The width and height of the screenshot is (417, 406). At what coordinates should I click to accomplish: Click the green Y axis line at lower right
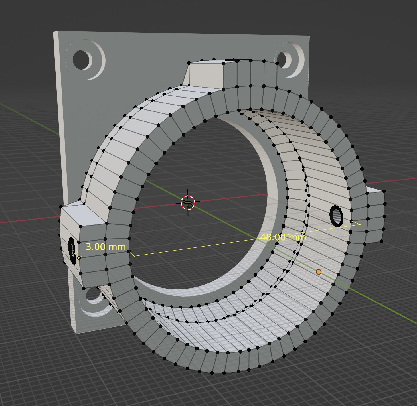pos(385,308)
